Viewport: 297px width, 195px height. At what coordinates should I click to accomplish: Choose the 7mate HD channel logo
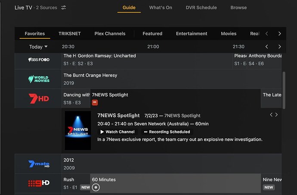tap(39, 164)
